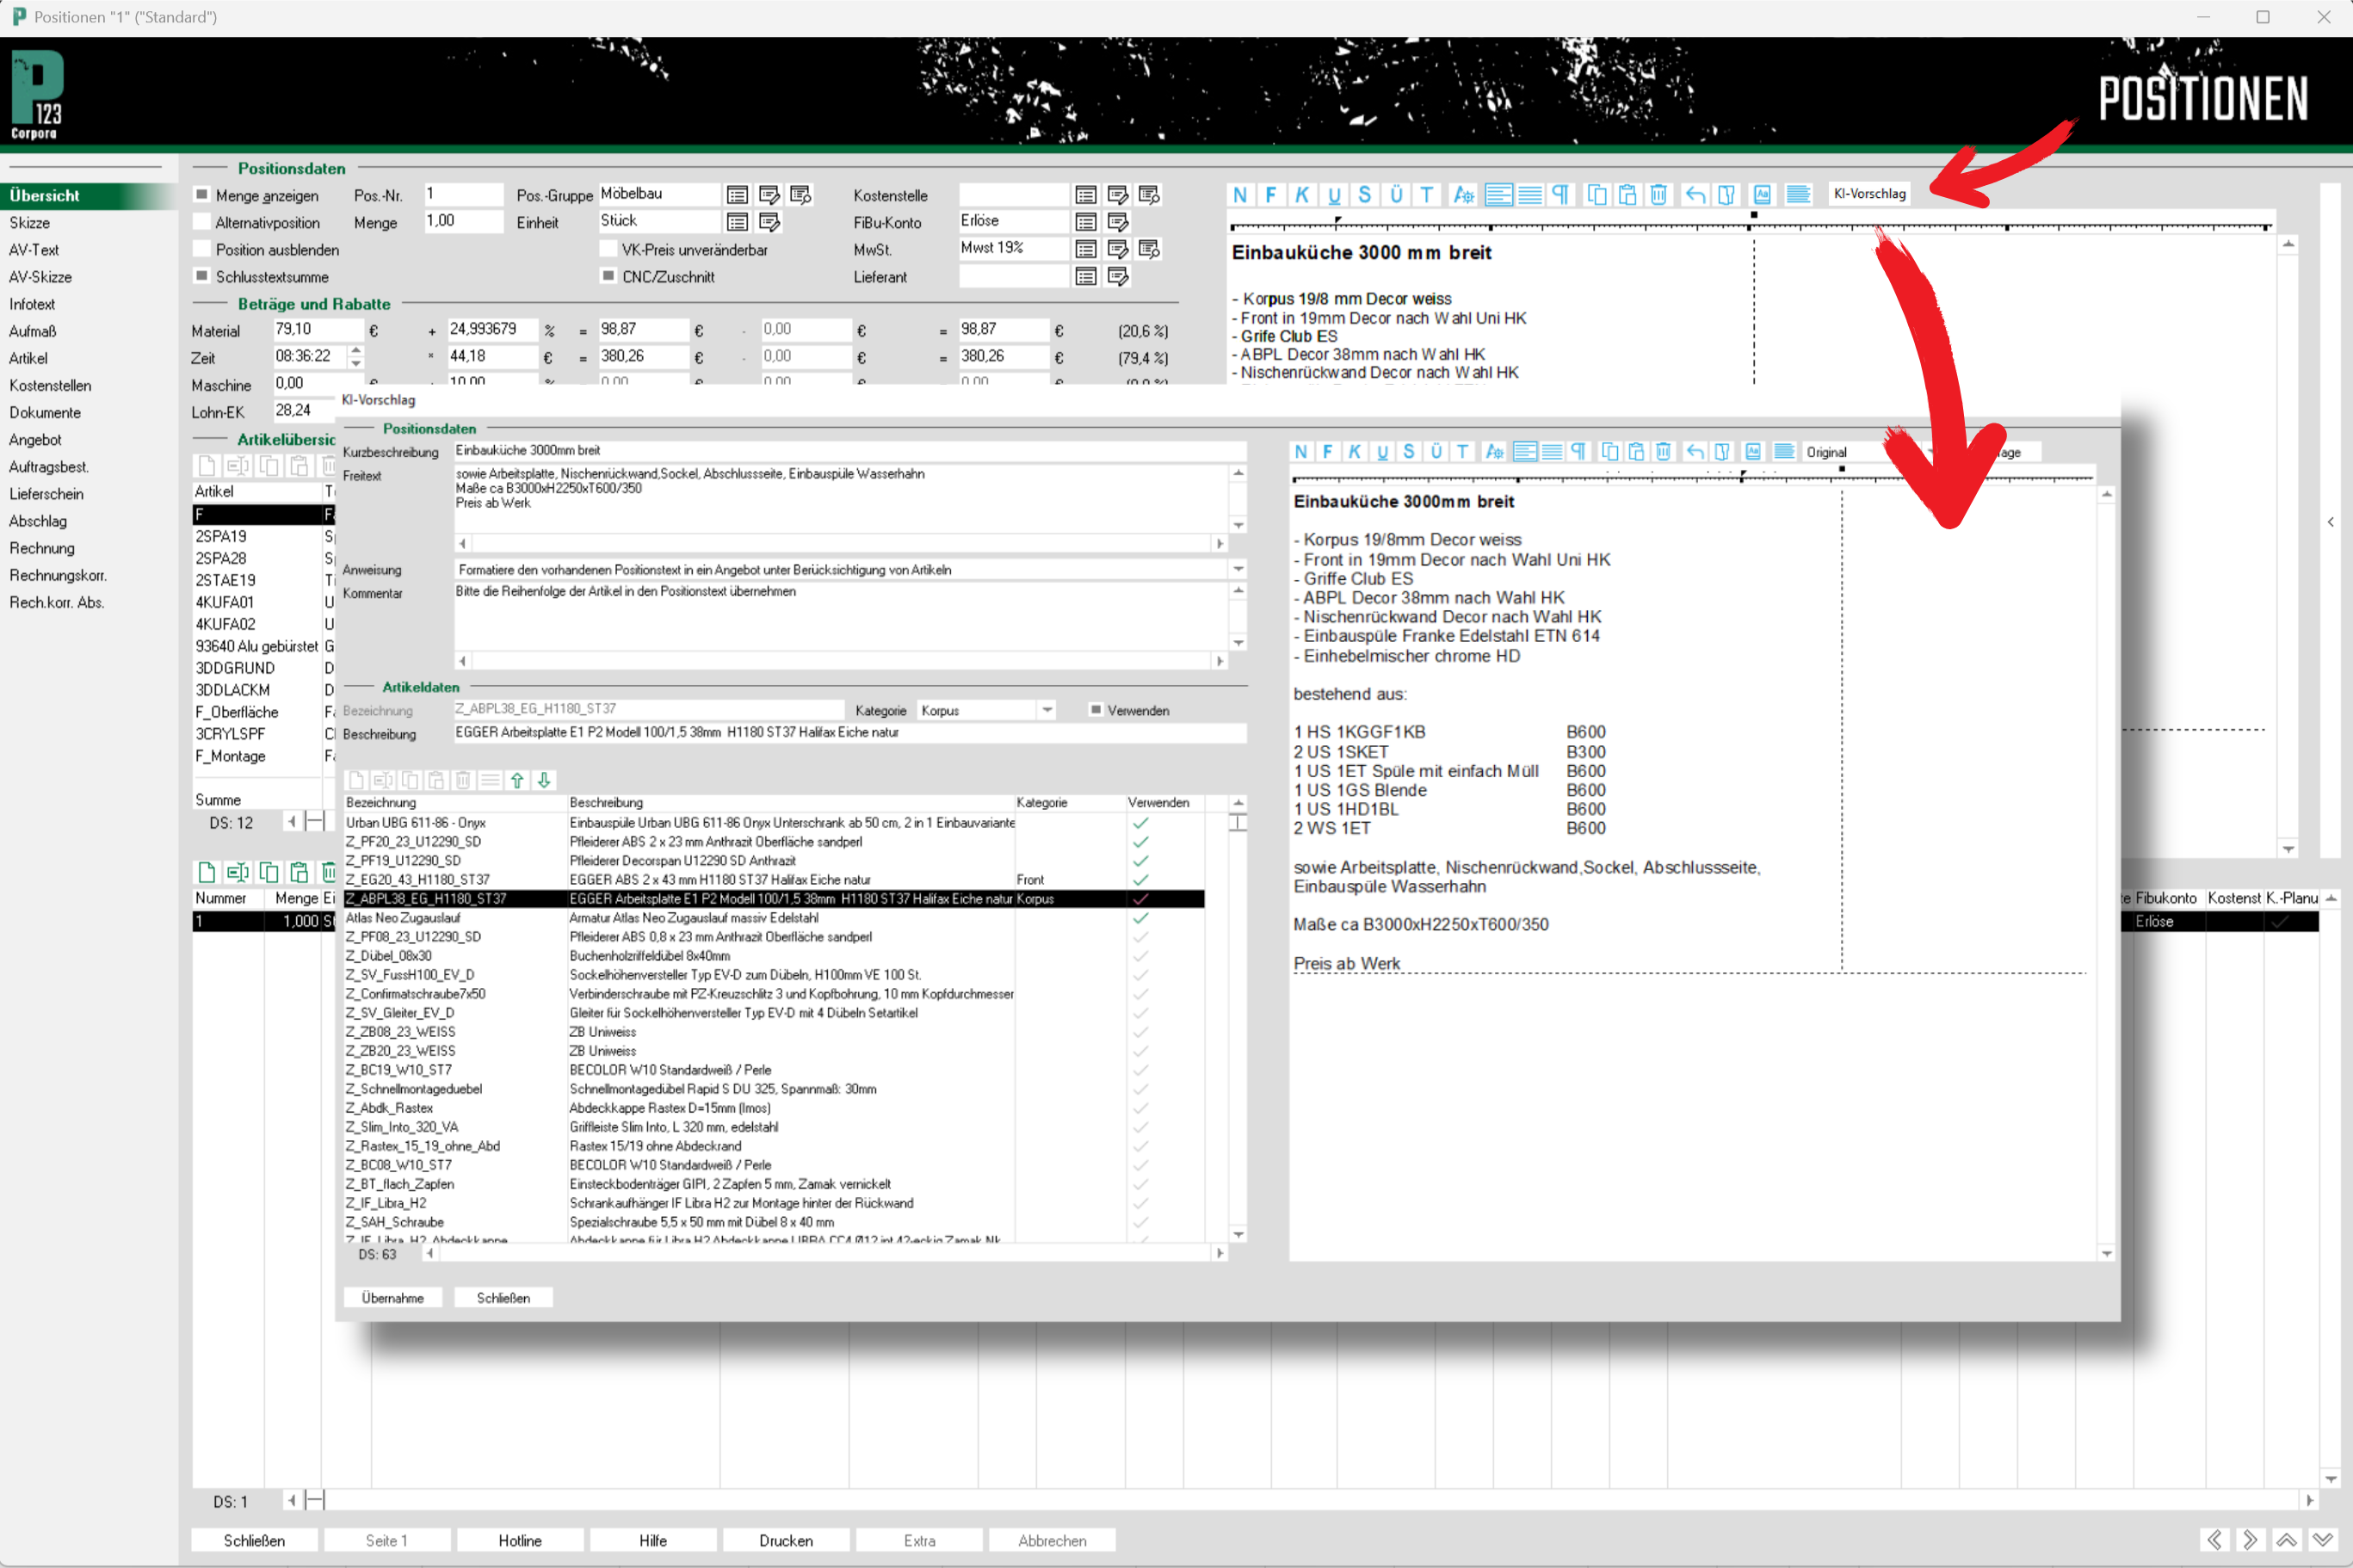
Task: Click the Hotline button
Action: 520,1540
